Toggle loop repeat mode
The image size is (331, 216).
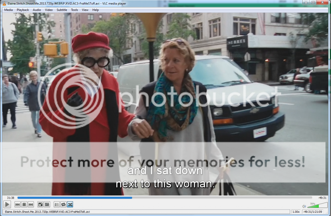click(x=63, y=204)
